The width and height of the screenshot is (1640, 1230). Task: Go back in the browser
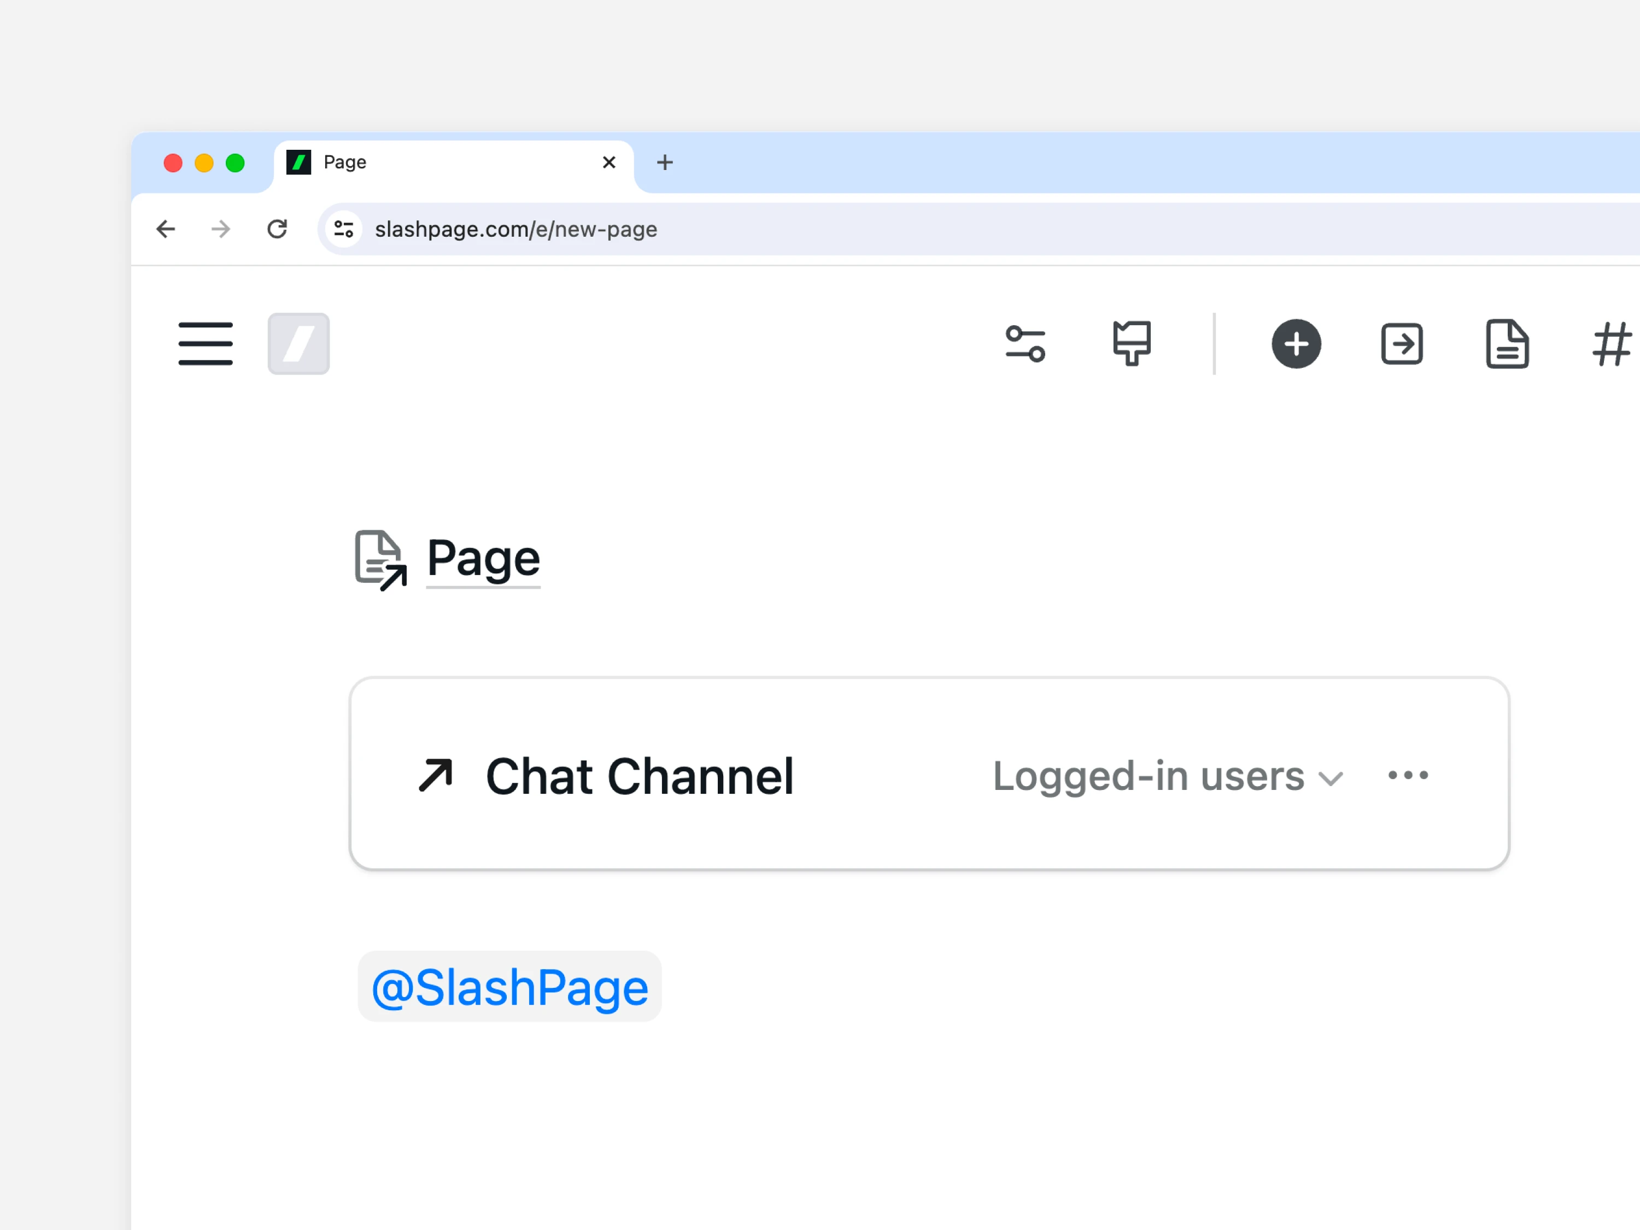(x=166, y=229)
